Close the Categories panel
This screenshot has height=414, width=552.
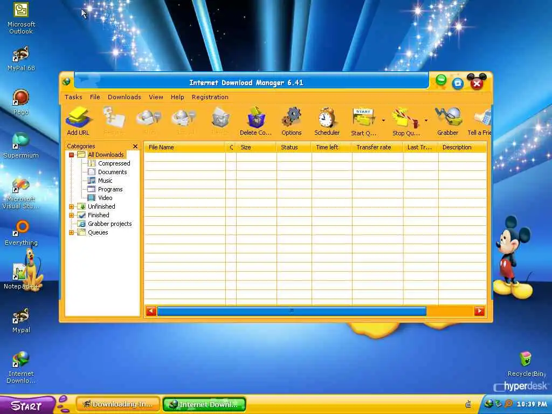tap(135, 146)
